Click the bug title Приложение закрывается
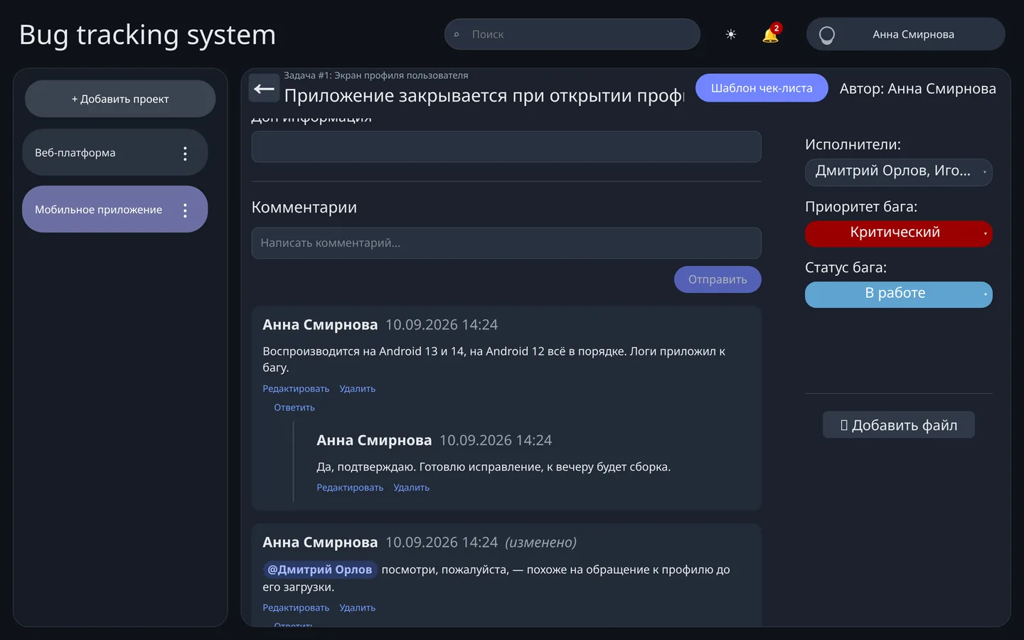This screenshot has height=640, width=1024. [x=484, y=96]
